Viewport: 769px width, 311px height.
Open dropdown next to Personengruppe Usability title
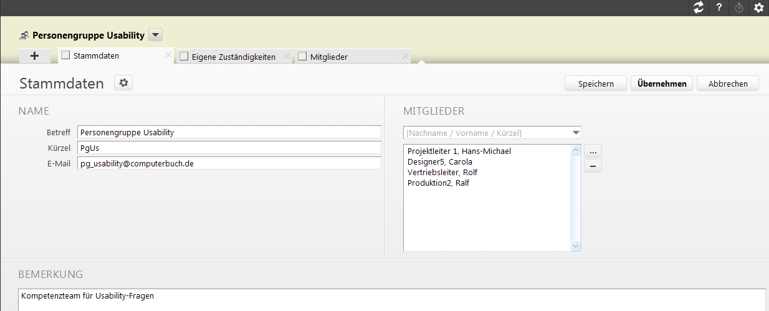(x=156, y=35)
